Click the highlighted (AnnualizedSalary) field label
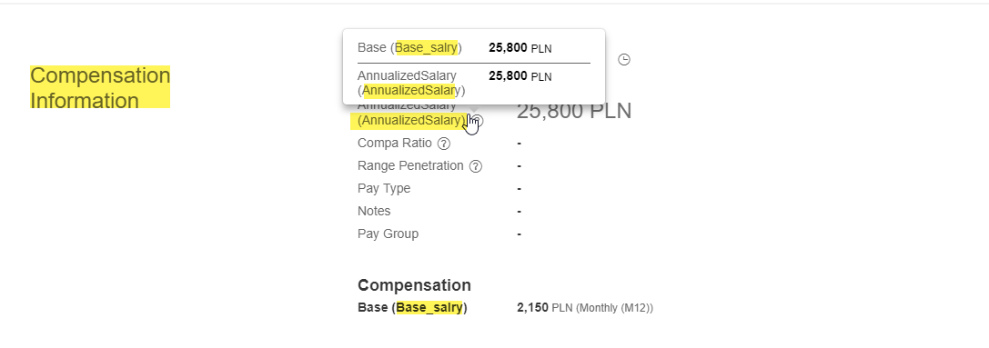 pyautogui.click(x=411, y=121)
